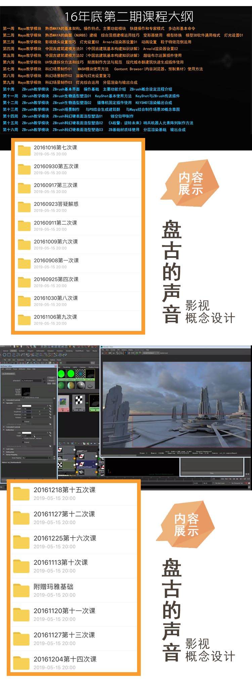
Task: Click map button beside Reflection Color
Action: point(50,433)
